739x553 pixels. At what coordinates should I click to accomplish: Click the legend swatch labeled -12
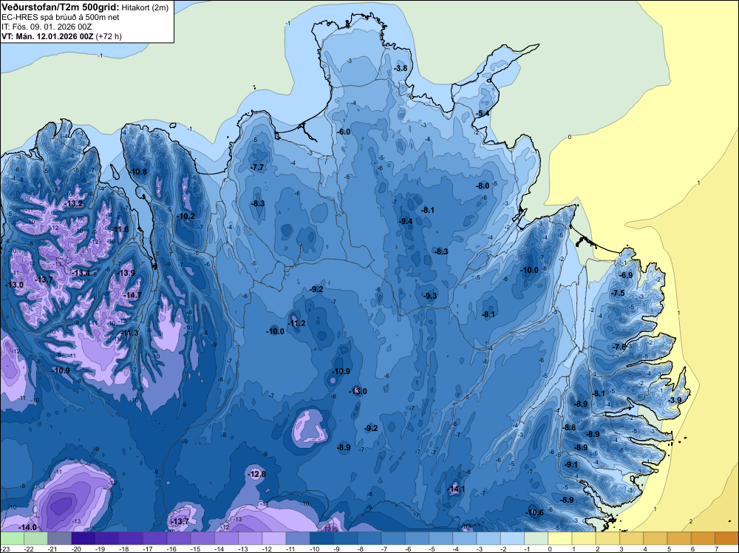coord(274,538)
